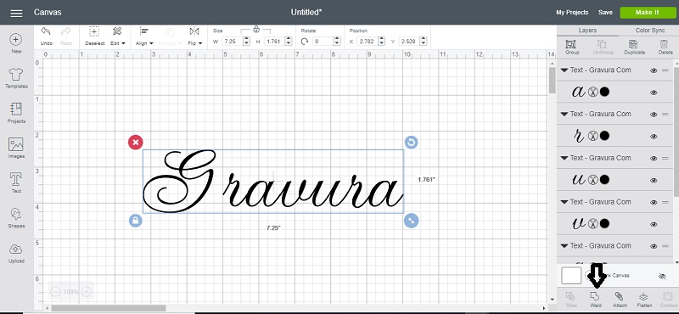Image resolution: width=679 pixels, height=314 pixels.
Task: Click the Canvas title in header
Action: click(x=48, y=12)
